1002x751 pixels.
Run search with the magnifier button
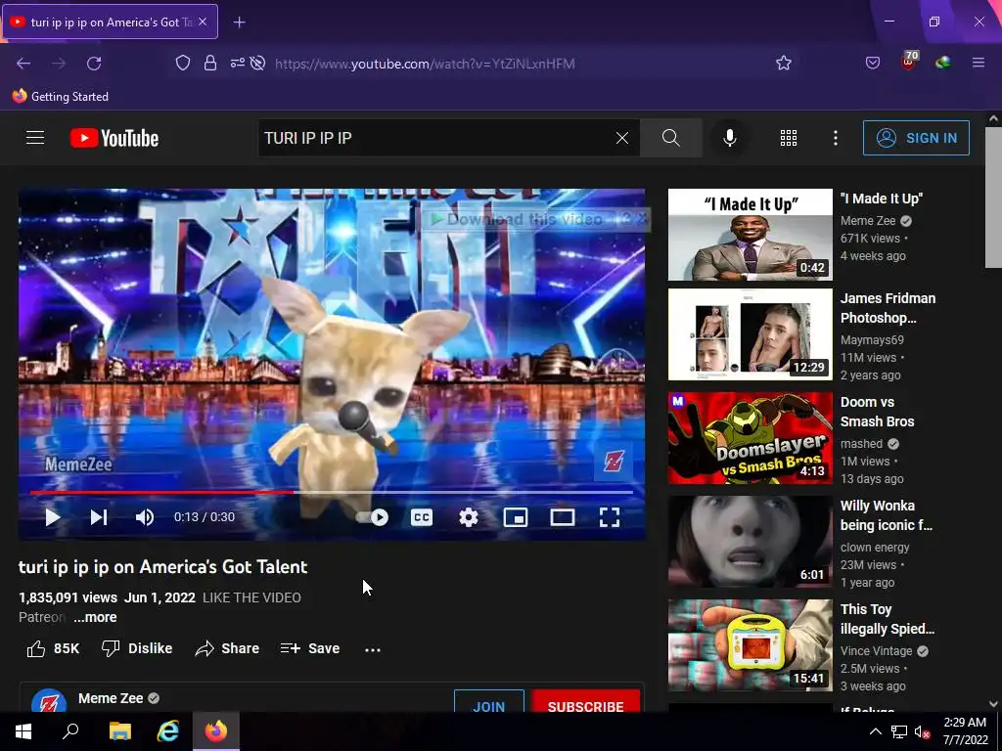(671, 138)
